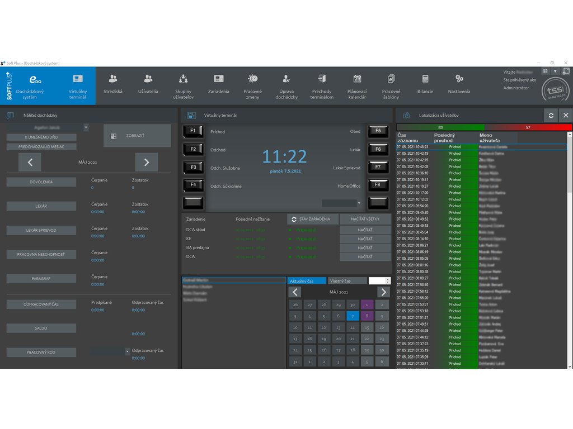Switch to Vlastný čas mode

click(x=347, y=281)
